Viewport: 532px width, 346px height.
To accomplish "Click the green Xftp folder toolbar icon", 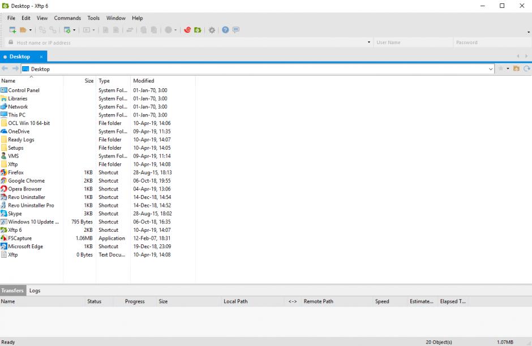I will [x=198, y=30].
